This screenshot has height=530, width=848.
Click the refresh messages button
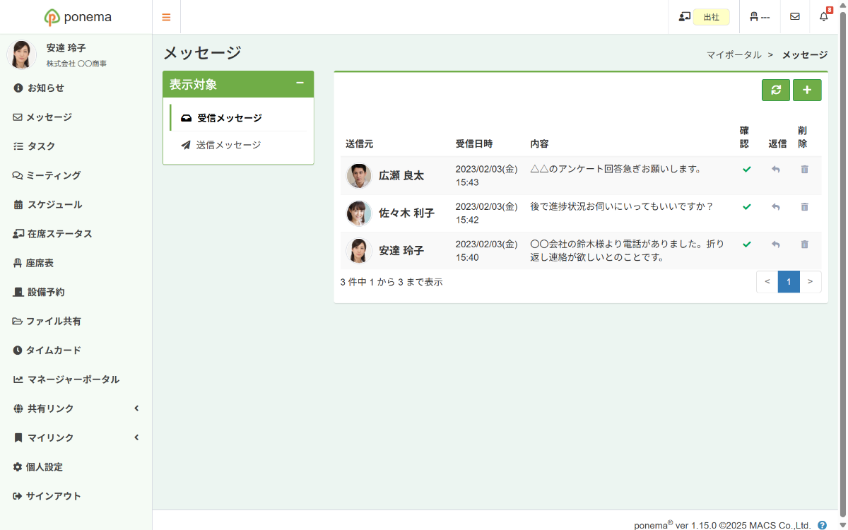click(x=776, y=90)
